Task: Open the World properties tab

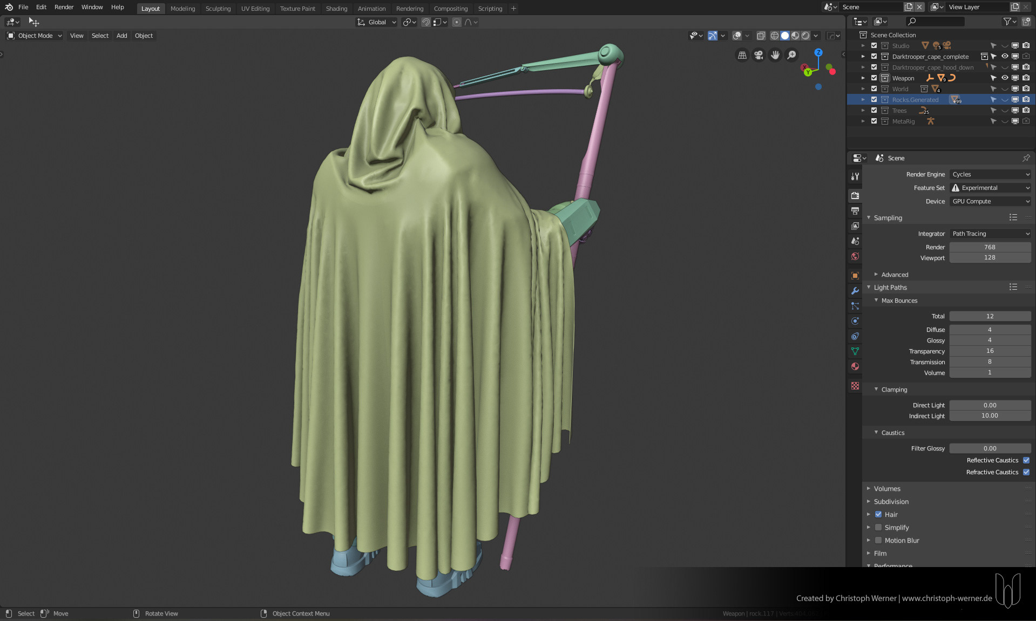Action: click(855, 256)
